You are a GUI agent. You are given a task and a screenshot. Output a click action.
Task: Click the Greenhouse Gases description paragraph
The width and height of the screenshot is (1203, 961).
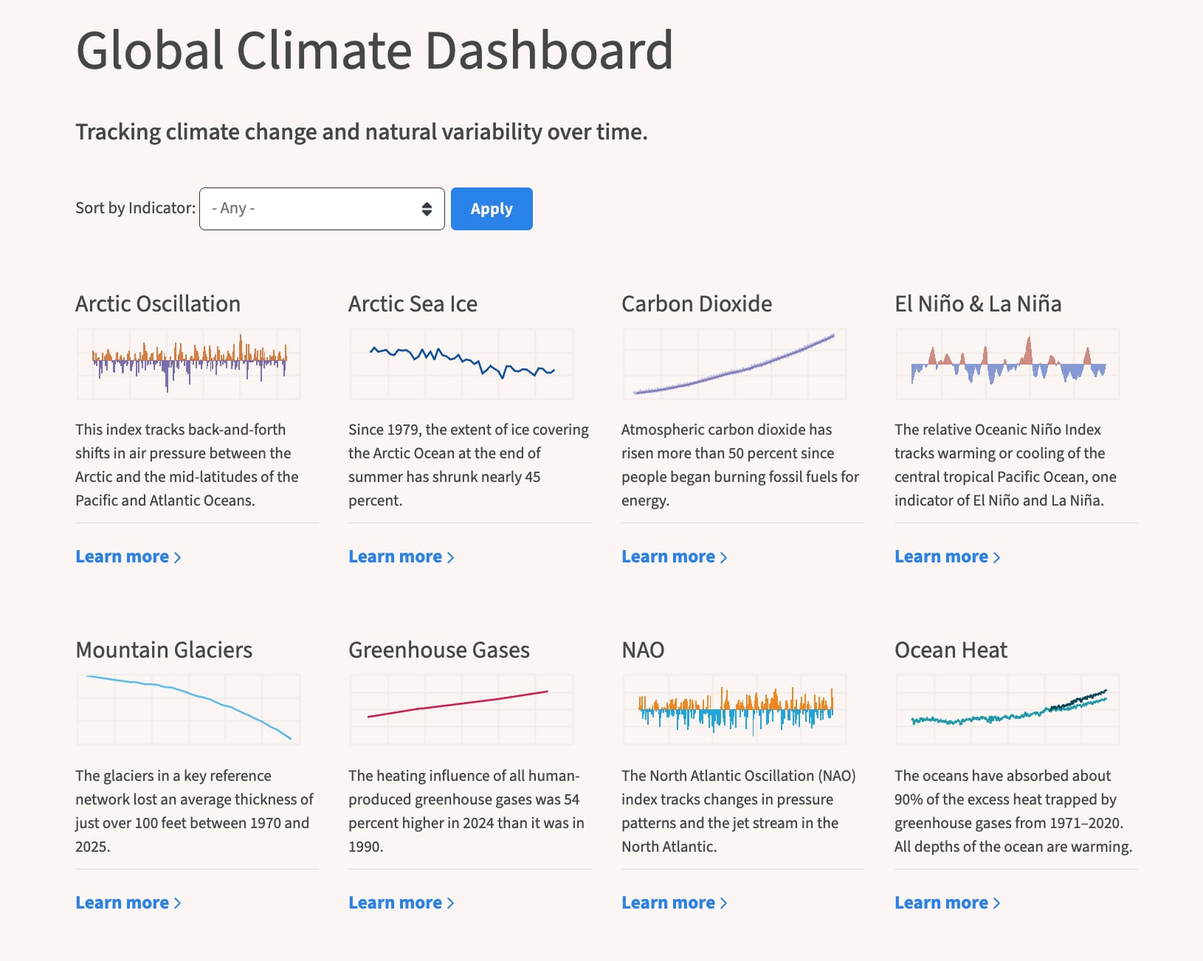click(x=466, y=811)
